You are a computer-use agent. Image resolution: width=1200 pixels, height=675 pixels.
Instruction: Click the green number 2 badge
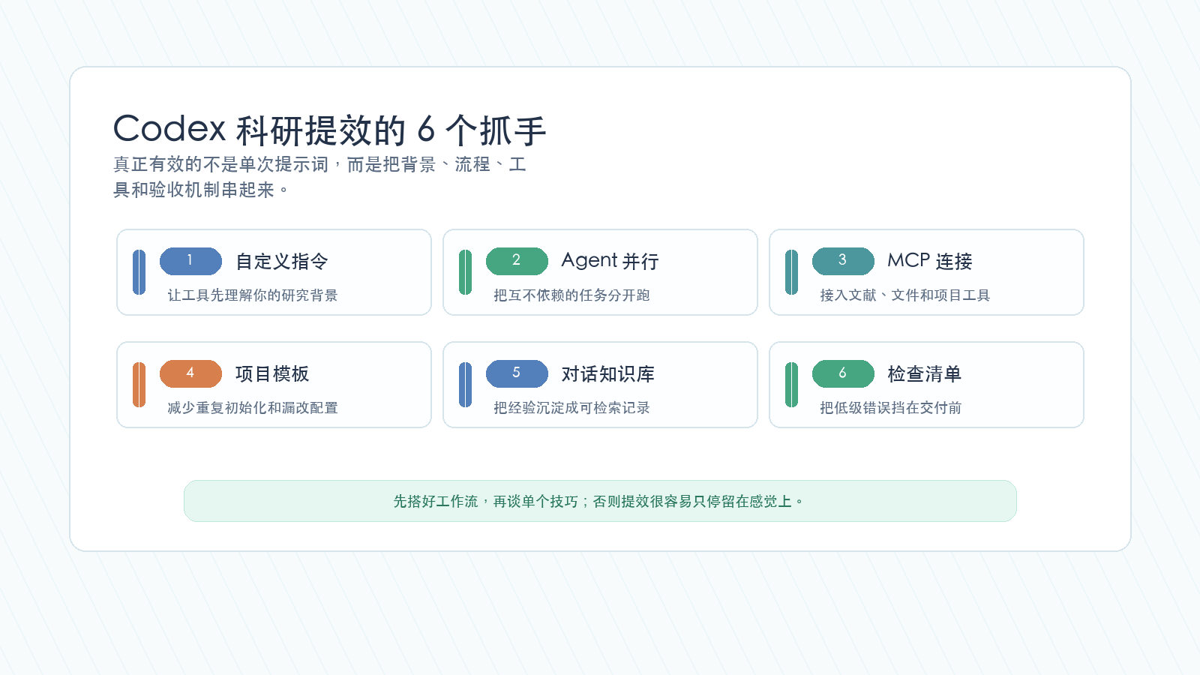point(517,261)
